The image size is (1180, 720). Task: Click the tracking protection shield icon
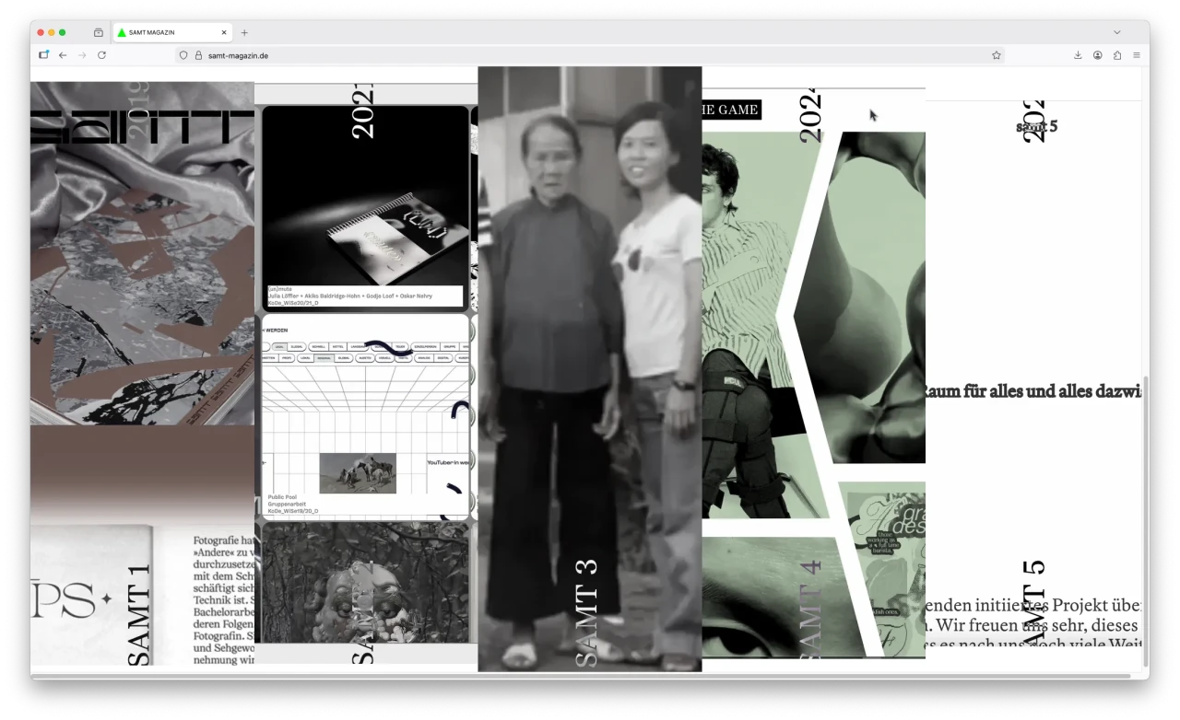pos(183,55)
